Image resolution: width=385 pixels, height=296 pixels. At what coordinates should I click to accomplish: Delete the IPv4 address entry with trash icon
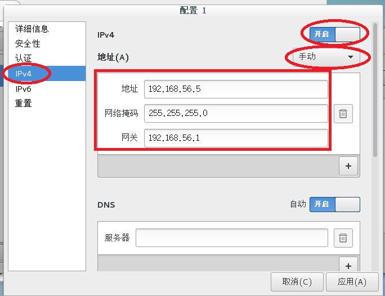[x=343, y=114]
